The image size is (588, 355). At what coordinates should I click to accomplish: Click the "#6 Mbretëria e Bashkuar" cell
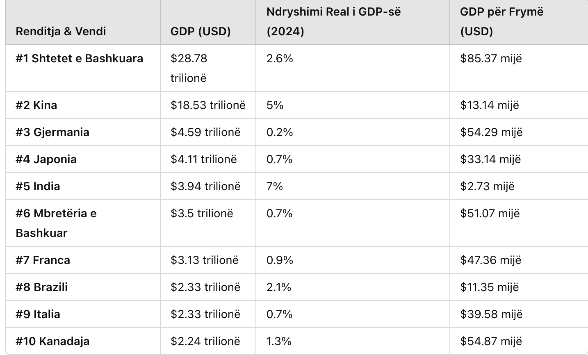tap(56, 223)
